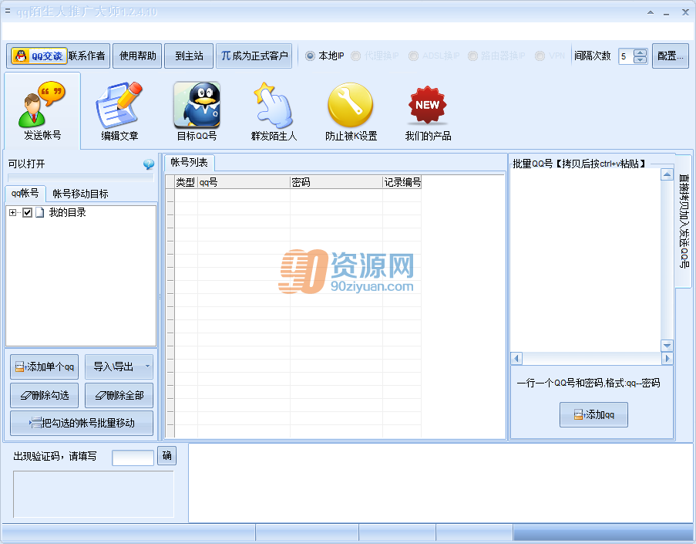Sort by the 类型 column header
This screenshot has height=544, width=696.
click(x=186, y=182)
